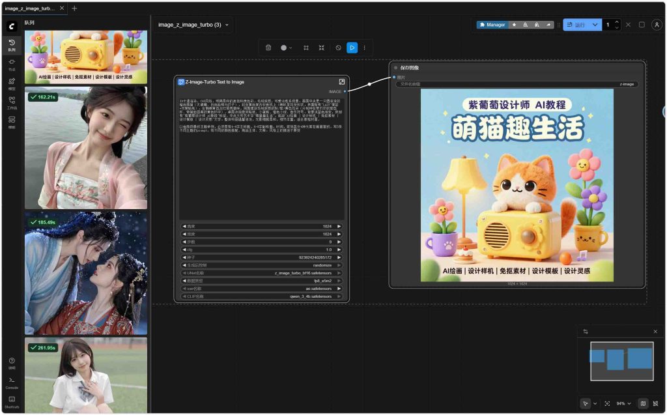The width and height of the screenshot is (667, 415).
Task: Toggle the bypass icon in the node toolbar
Action: click(338, 48)
